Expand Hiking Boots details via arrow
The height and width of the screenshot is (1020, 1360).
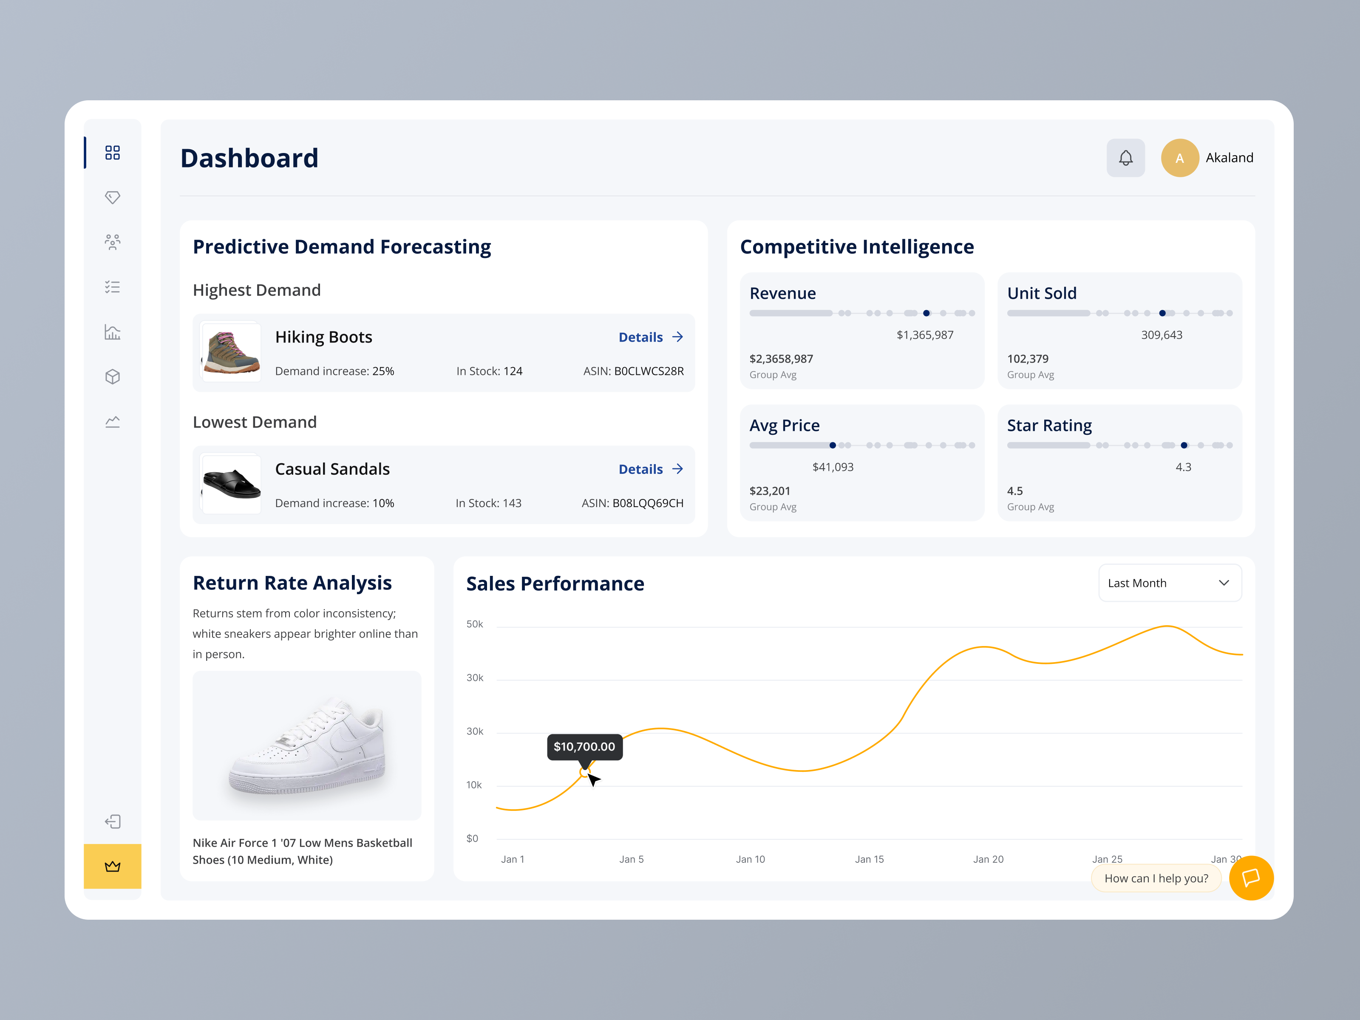click(677, 337)
